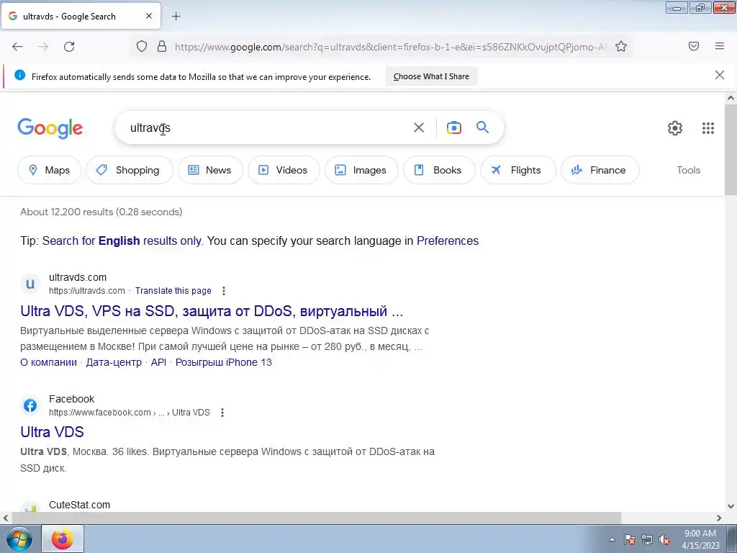Open the Facebook Ultra VDS result title
Screen dimensions: 737x553
[52, 432]
